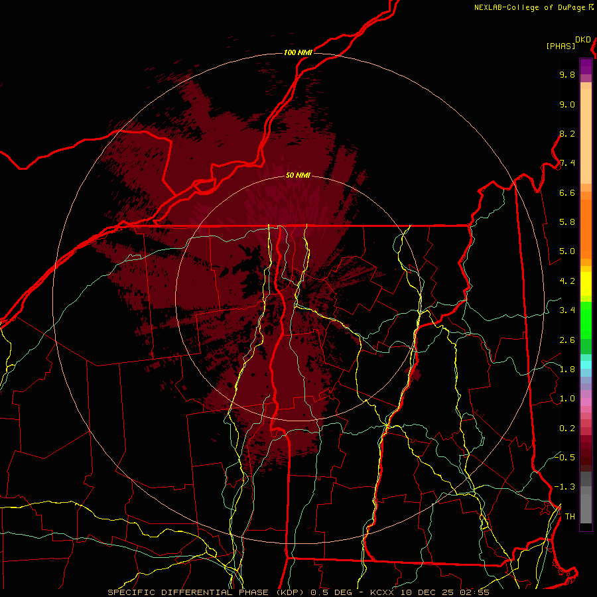The image size is (597, 597).
Task: Click the 7.4 value on the color scale
Action: 567,163
